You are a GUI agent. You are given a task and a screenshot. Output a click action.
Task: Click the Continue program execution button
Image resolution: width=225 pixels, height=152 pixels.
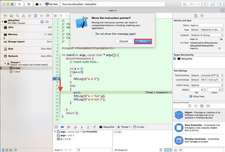[x=69, y=127]
